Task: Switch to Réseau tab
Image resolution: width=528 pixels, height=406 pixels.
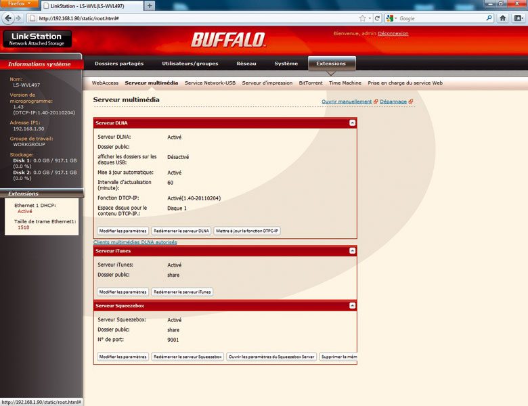Action: [246, 64]
